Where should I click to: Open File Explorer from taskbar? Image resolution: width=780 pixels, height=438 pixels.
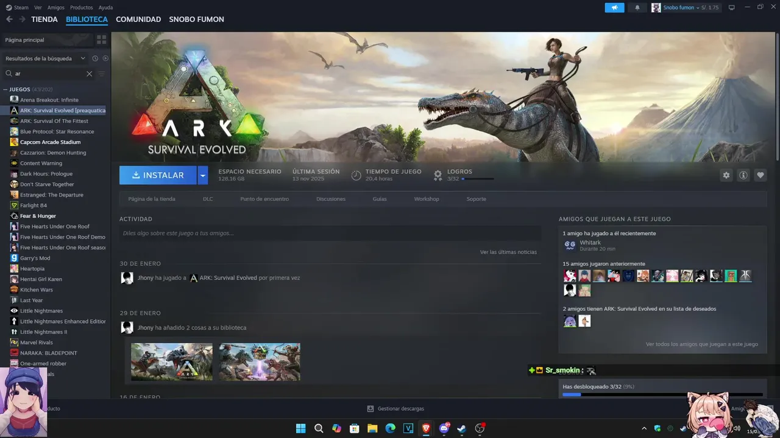(x=372, y=428)
